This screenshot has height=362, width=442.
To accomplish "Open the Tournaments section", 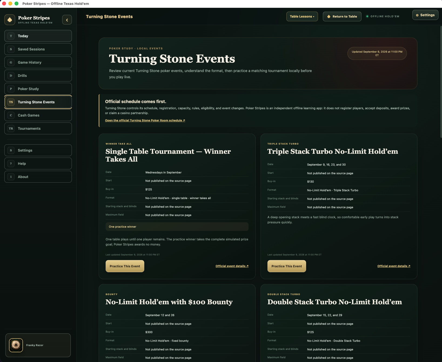I will (x=38, y=128).
